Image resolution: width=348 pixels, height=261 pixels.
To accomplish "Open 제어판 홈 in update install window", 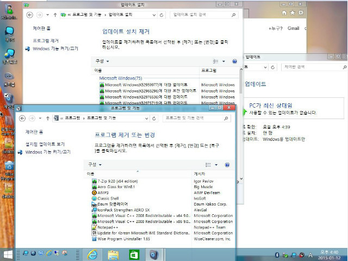I will (x=42, y=28).
